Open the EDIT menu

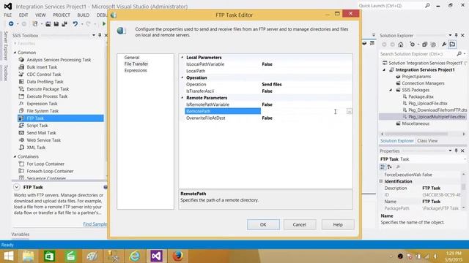point(23,15)
